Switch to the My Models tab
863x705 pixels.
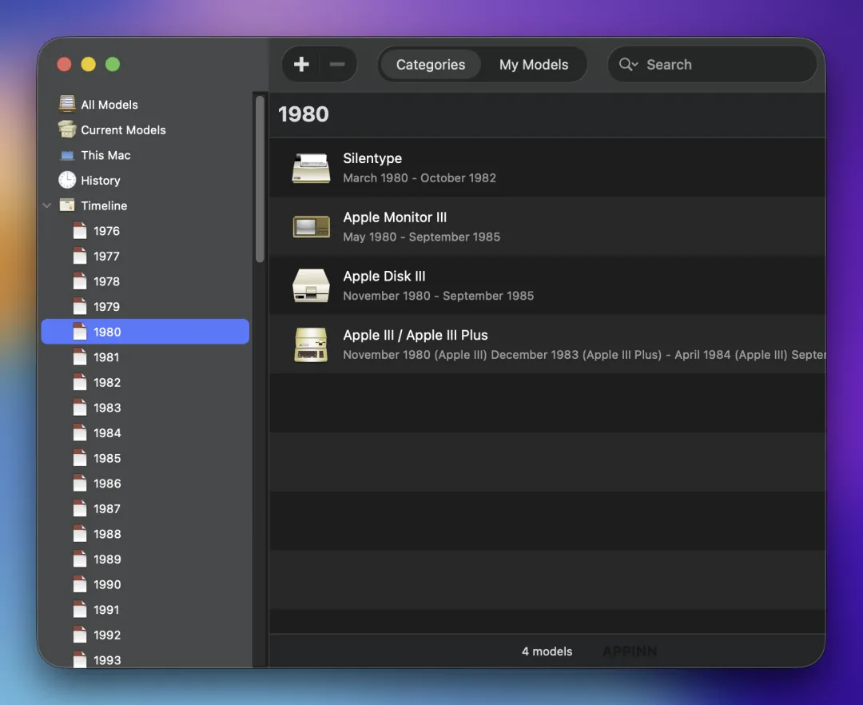[x=533, y=65]
